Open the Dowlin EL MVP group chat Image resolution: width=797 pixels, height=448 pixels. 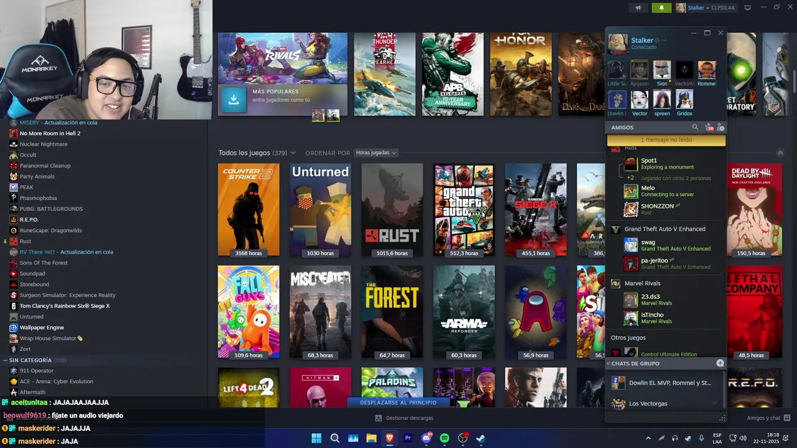point(665,383)
